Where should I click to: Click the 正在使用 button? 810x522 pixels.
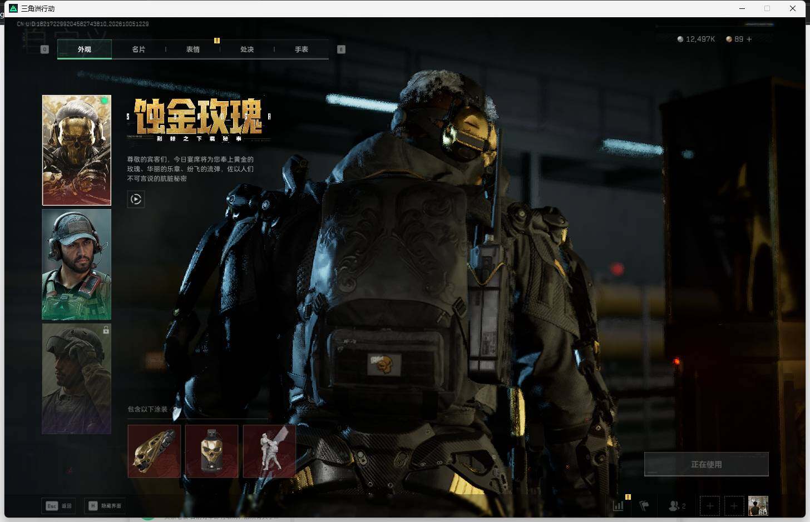(x=706, y=464)
